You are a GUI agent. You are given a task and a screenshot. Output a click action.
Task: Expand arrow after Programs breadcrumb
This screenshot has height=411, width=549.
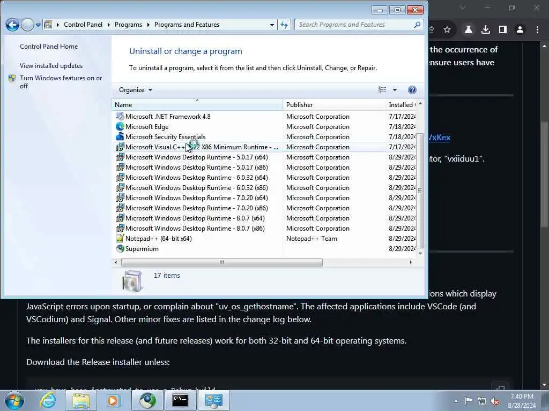point(148,25)
